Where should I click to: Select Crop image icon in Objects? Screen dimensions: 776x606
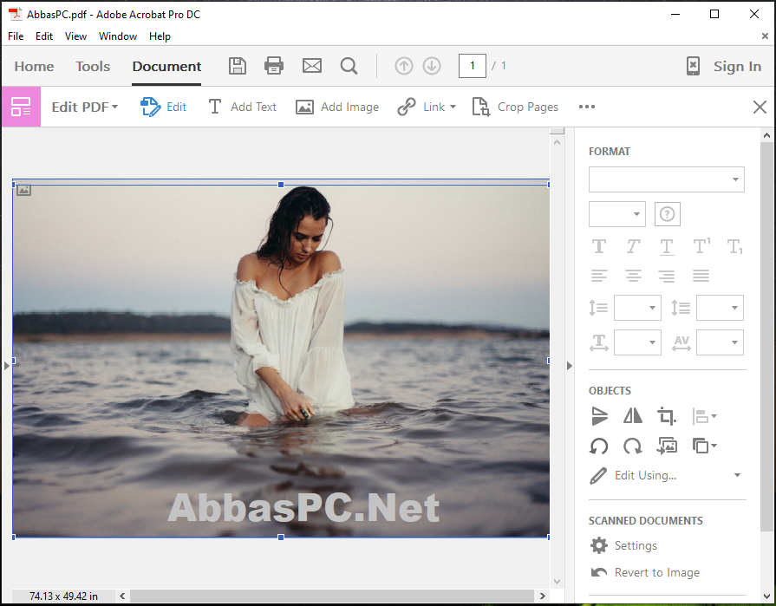click(666, 416)
